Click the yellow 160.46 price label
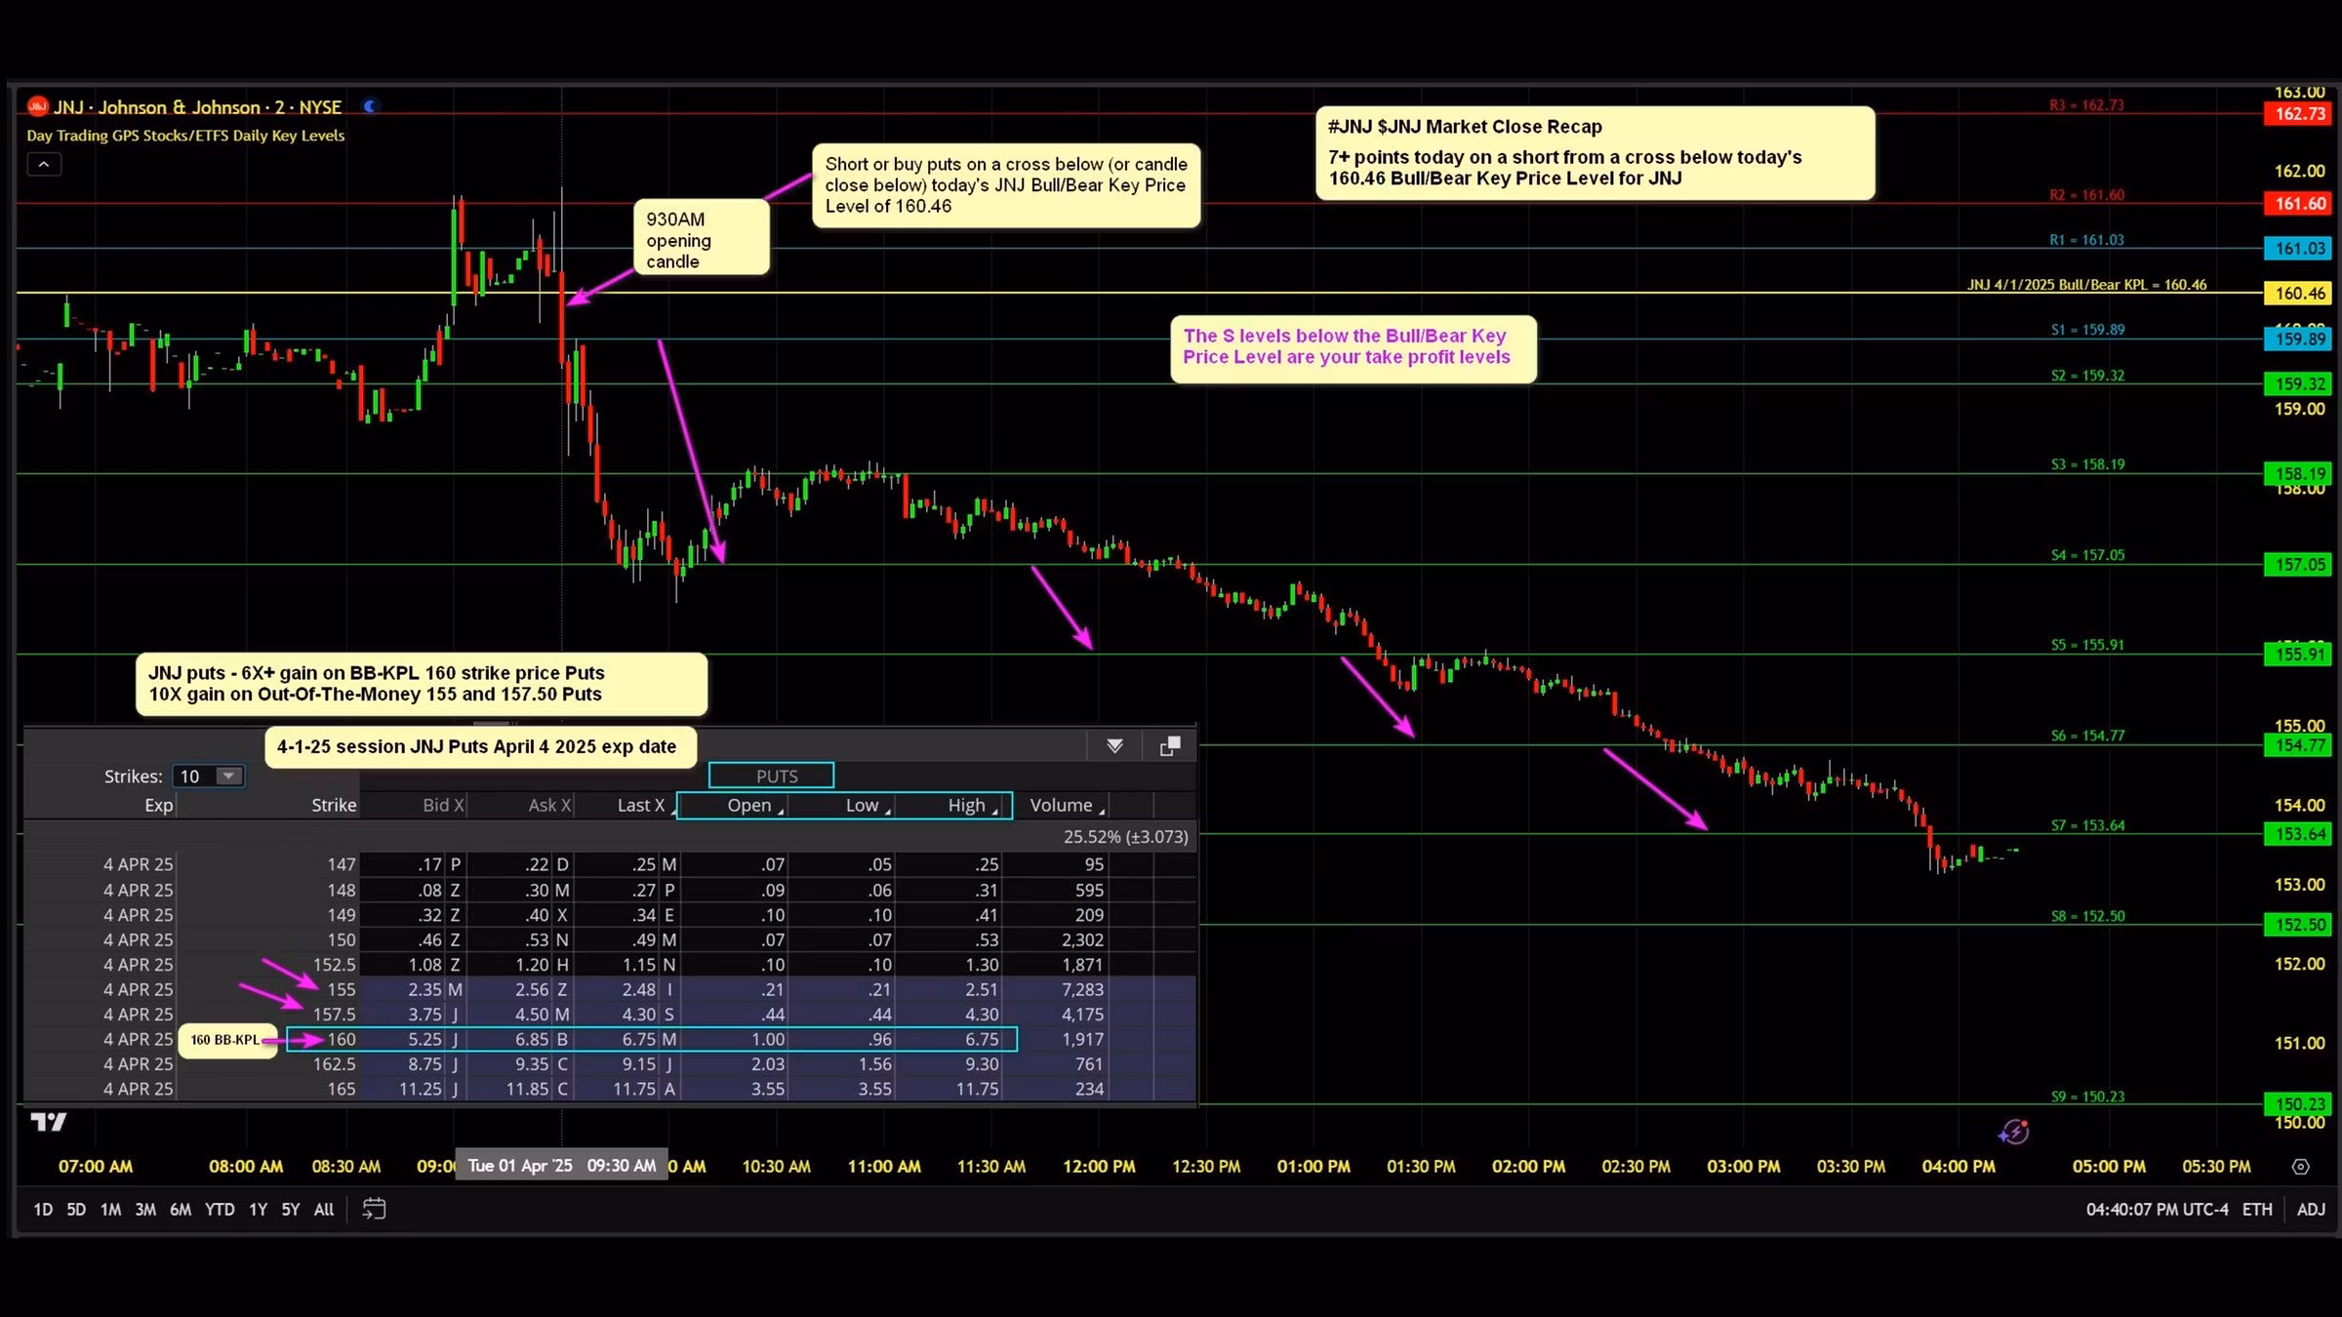Screen dimensions: 2342x1317 (2300, 294)
